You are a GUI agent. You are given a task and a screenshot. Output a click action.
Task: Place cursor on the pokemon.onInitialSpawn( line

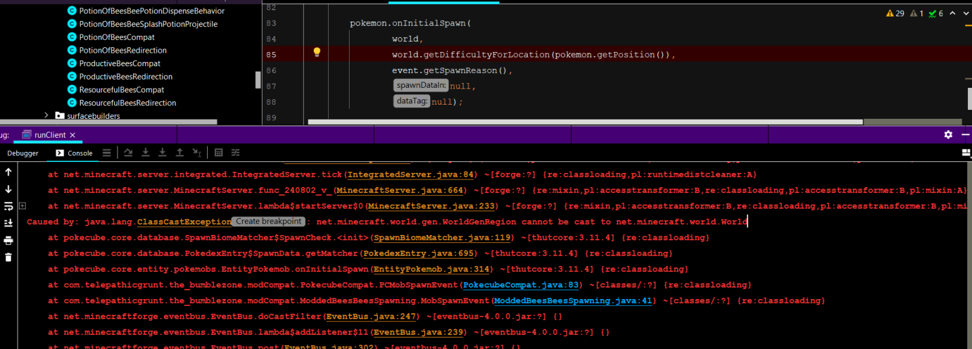click(410, 23)
